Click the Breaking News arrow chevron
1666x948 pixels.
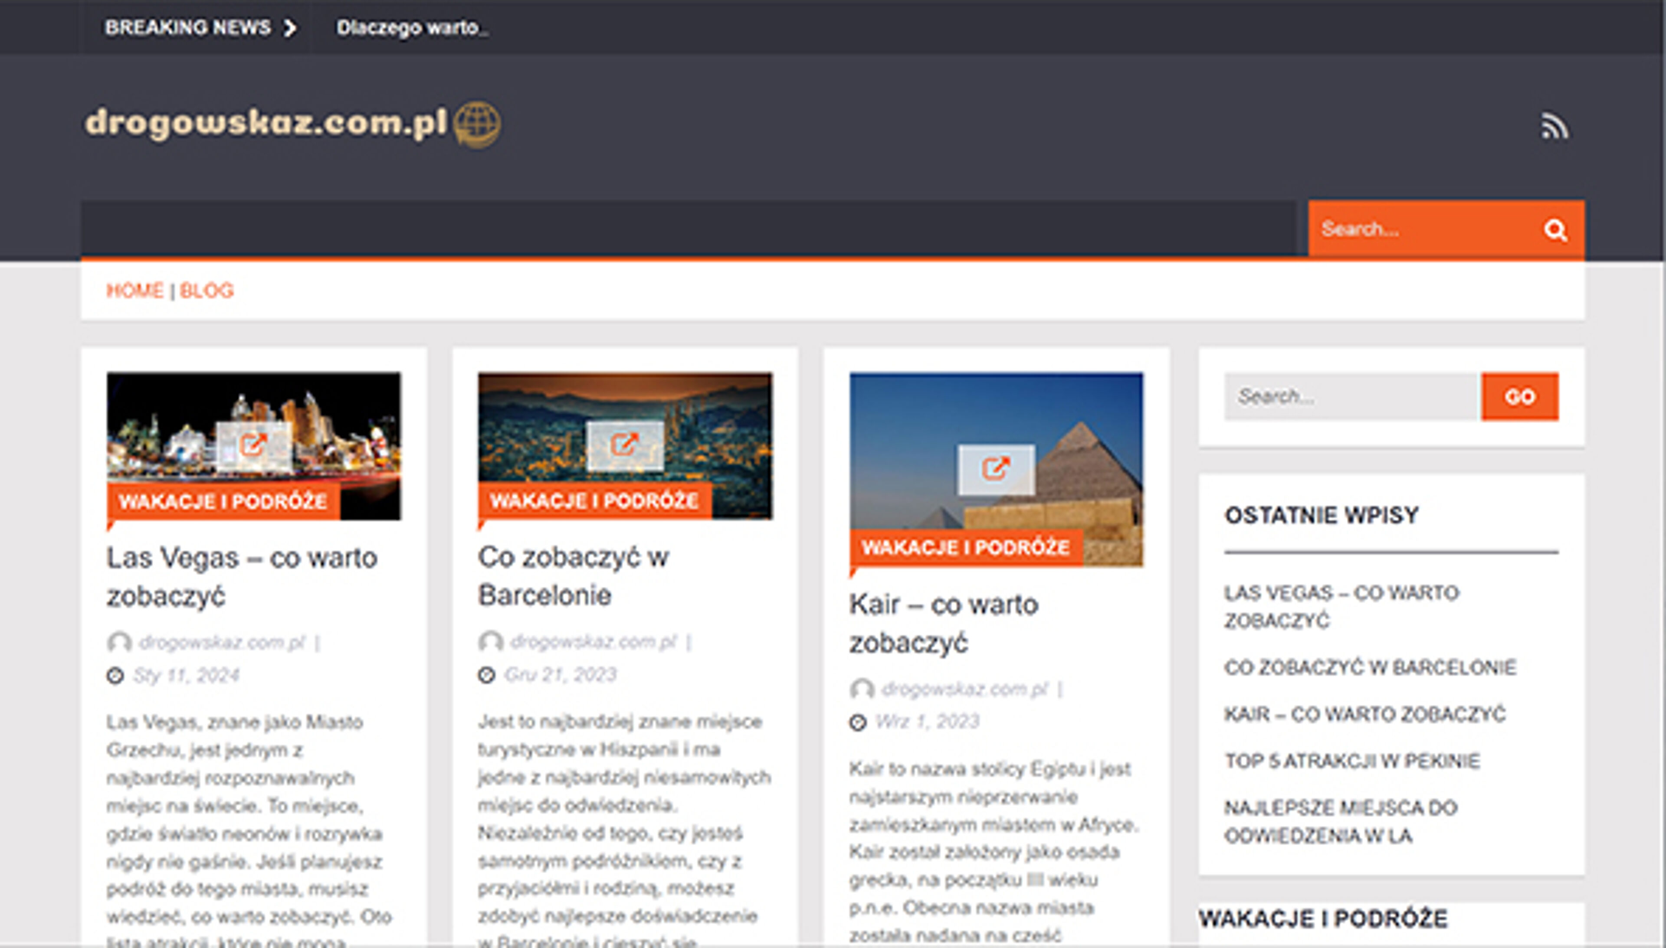290,28
